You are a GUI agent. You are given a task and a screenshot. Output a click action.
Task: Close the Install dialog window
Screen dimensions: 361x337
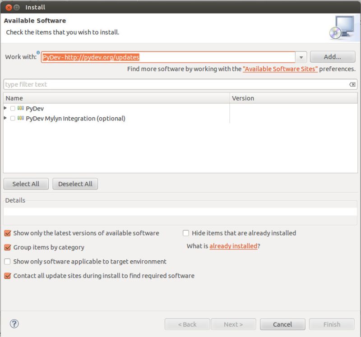click(9, 8)
